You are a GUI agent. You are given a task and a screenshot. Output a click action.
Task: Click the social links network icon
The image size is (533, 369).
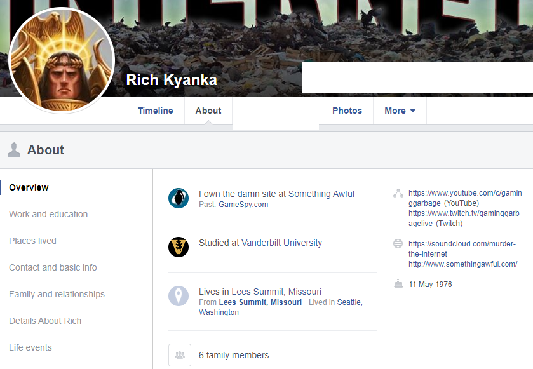coord(398,193)
